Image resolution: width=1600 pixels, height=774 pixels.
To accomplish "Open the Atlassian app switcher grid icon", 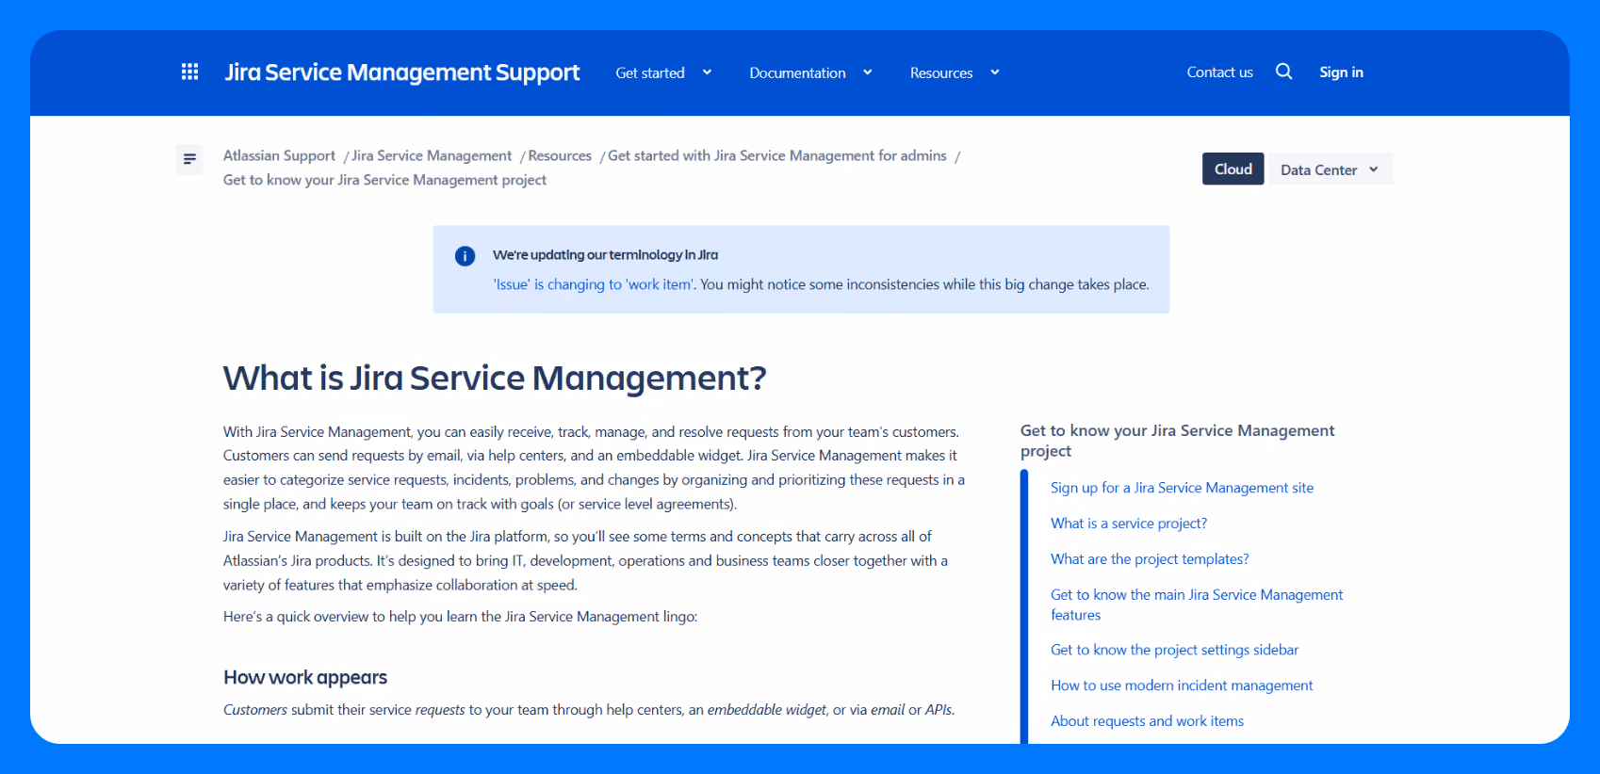I will (189, 73).
